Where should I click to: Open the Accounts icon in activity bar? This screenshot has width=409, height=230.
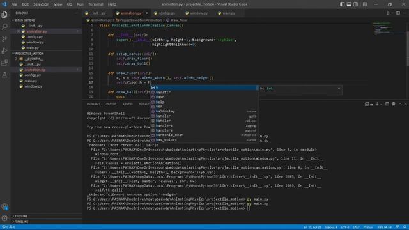4,207
